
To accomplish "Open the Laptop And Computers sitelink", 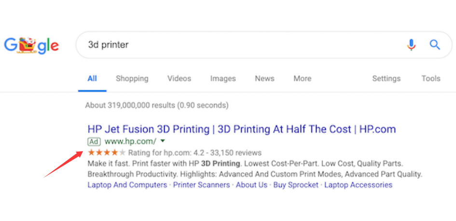I will click(127, 185).
